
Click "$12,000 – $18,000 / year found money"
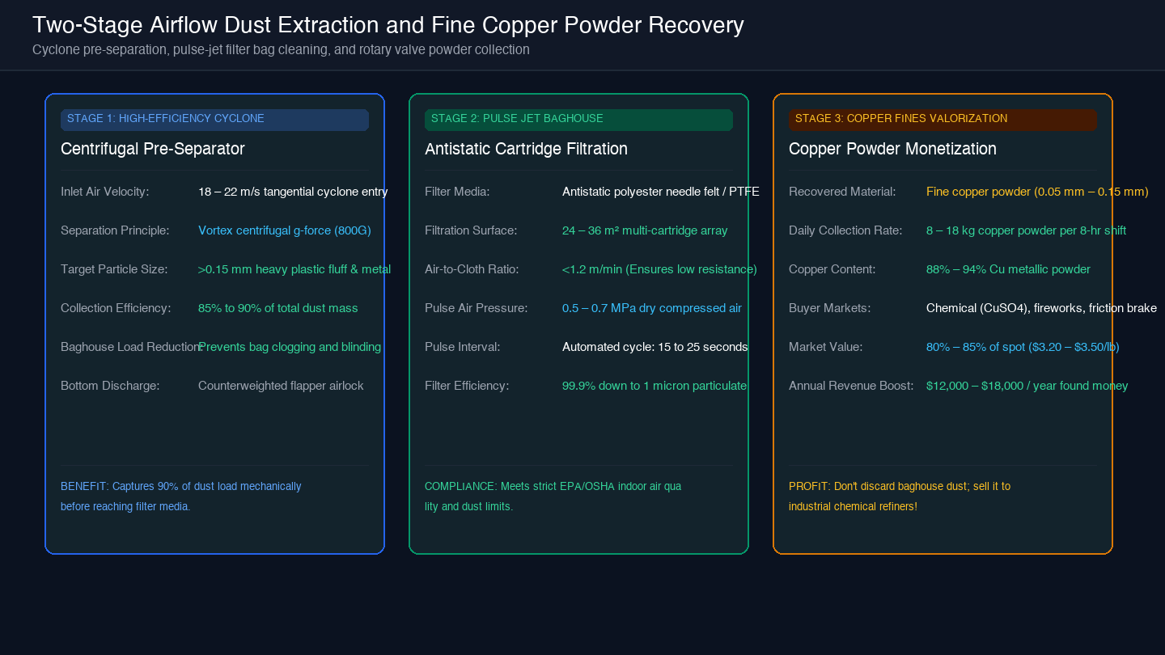tap(1027, 386)
